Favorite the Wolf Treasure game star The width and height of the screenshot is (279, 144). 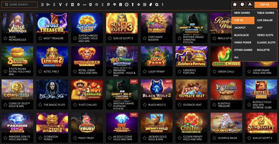[x=40, y=38]
